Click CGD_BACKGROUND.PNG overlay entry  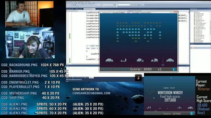point(19,65)
